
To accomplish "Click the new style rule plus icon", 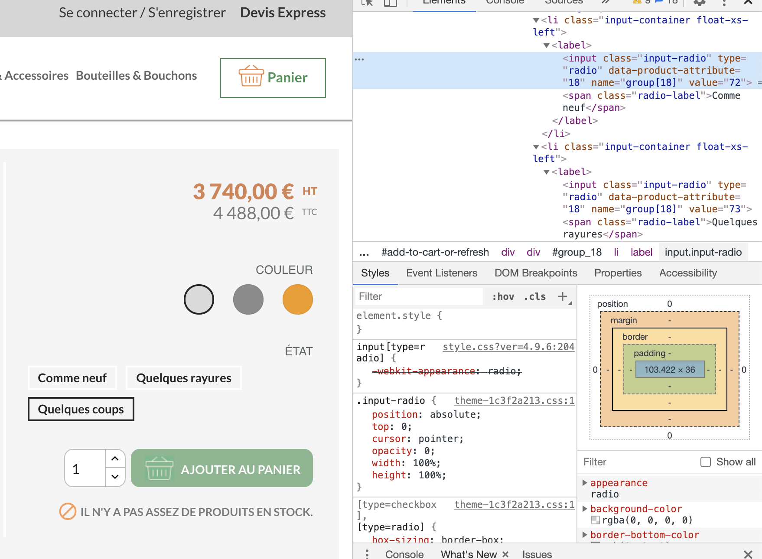I will point(563,296).
